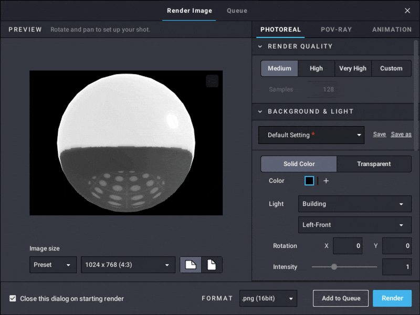The image size is (420, 315).
Task: Set render quality to Very High
Action: 352,68
